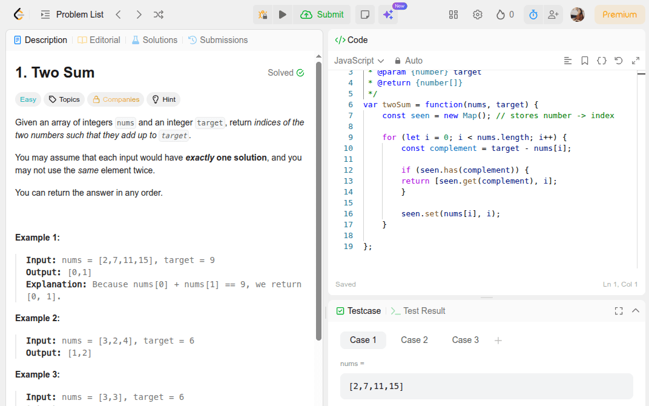Image resolution: width=649 pixels, height=406 pixels.
Task: Select Case 2
Action: pos(414,340)
